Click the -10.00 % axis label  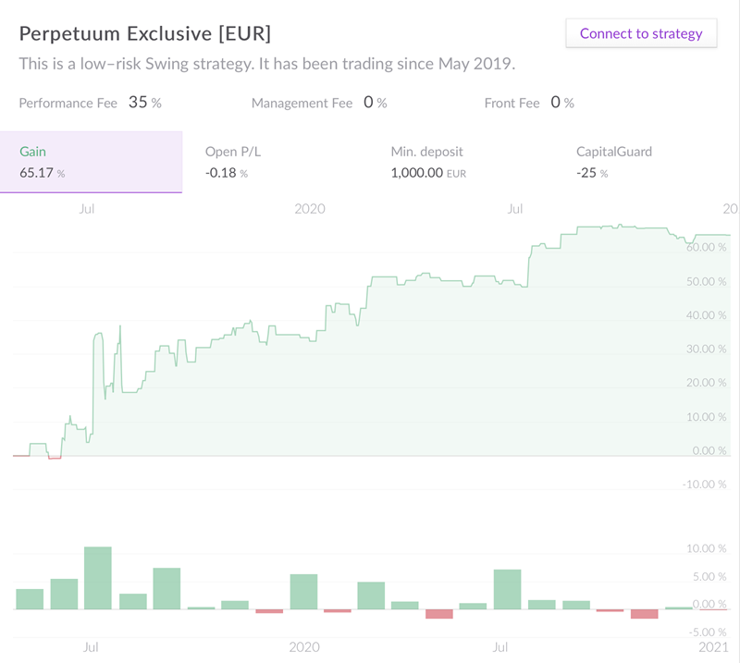pos(704,485)
